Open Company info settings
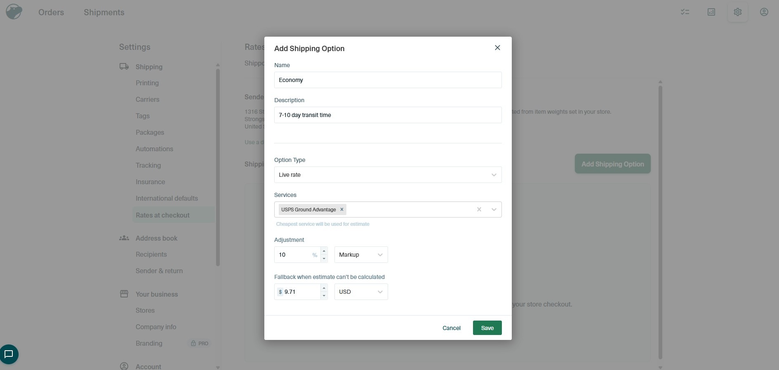The height and width of the screenshot is (370, 779). (x=156, y=327)
